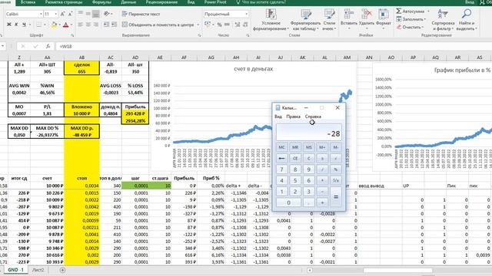
Task: Click the calculator plus-minus sign key
Action: coord(322,159)
